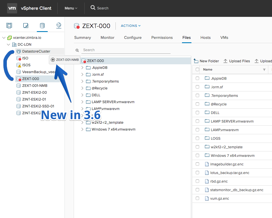Click the files search magnifier icon
The height and width of the screenshot is (218, 272).
point(77,50)
